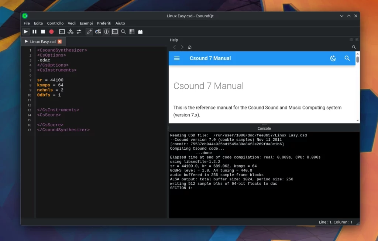This screenshot has height=241, width=378.
Task: Open the Edita menu
Action: click(38, 23)
